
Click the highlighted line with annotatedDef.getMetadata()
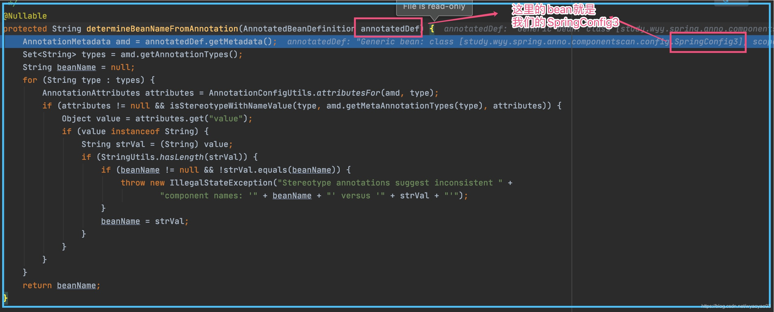click(387, 42)
